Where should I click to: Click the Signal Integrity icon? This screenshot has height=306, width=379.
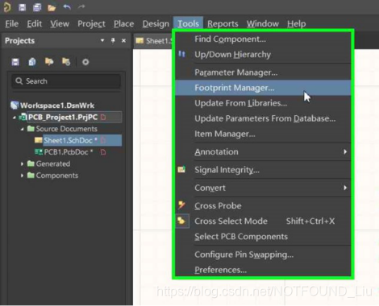click(181, 169)
